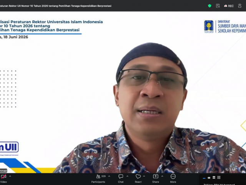Screen dimensions: 246x185
Task: Open the Participants panel
Action: (98, 179)
